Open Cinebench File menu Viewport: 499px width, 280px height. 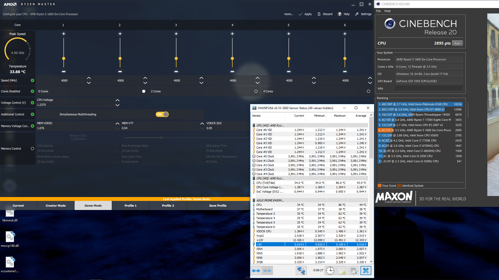[x=378, y=11]
